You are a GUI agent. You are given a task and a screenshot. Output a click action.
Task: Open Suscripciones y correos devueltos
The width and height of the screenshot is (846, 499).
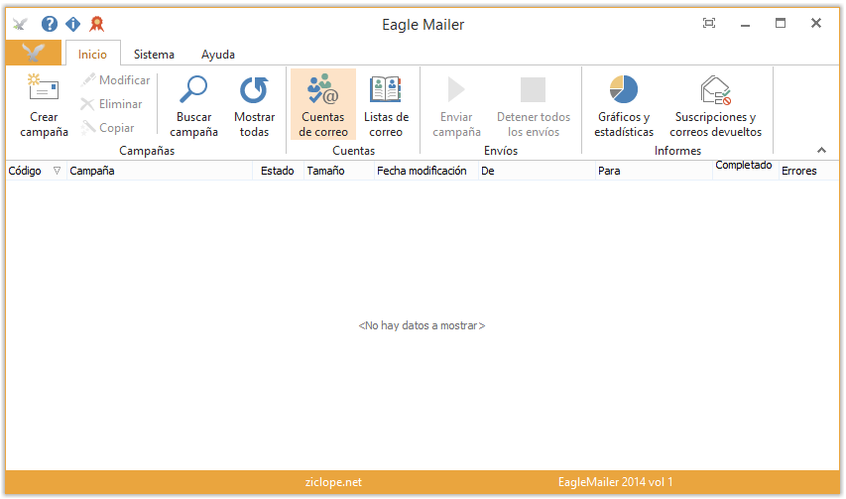pyautogui.click(x=715, y=105)
